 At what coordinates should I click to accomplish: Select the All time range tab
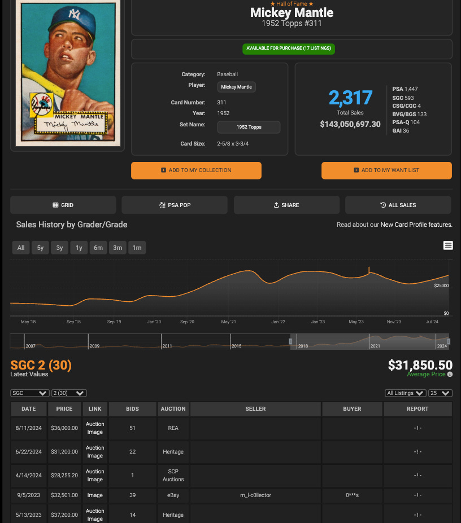coord(21,248)
